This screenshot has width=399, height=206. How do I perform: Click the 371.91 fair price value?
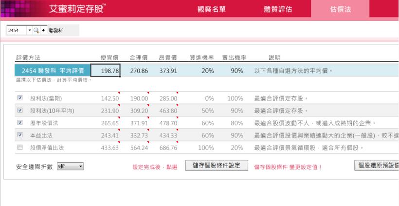pos(139,123)
